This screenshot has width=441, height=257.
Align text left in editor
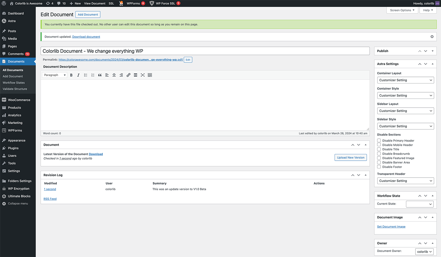click(x=107, y=75)
